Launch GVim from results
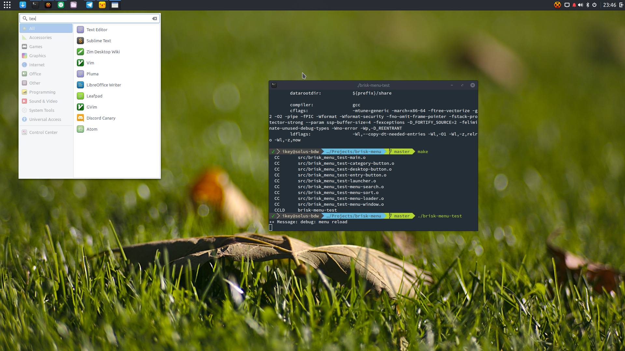 (x=117, y=107)
